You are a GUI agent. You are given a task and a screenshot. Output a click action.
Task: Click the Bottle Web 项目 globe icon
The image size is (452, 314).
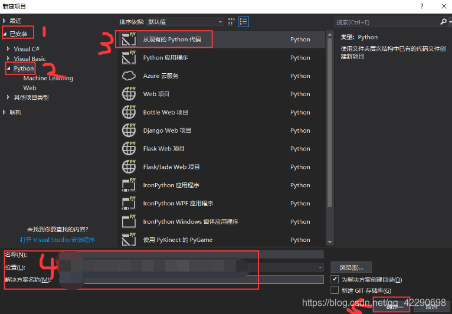click(129, 112)
